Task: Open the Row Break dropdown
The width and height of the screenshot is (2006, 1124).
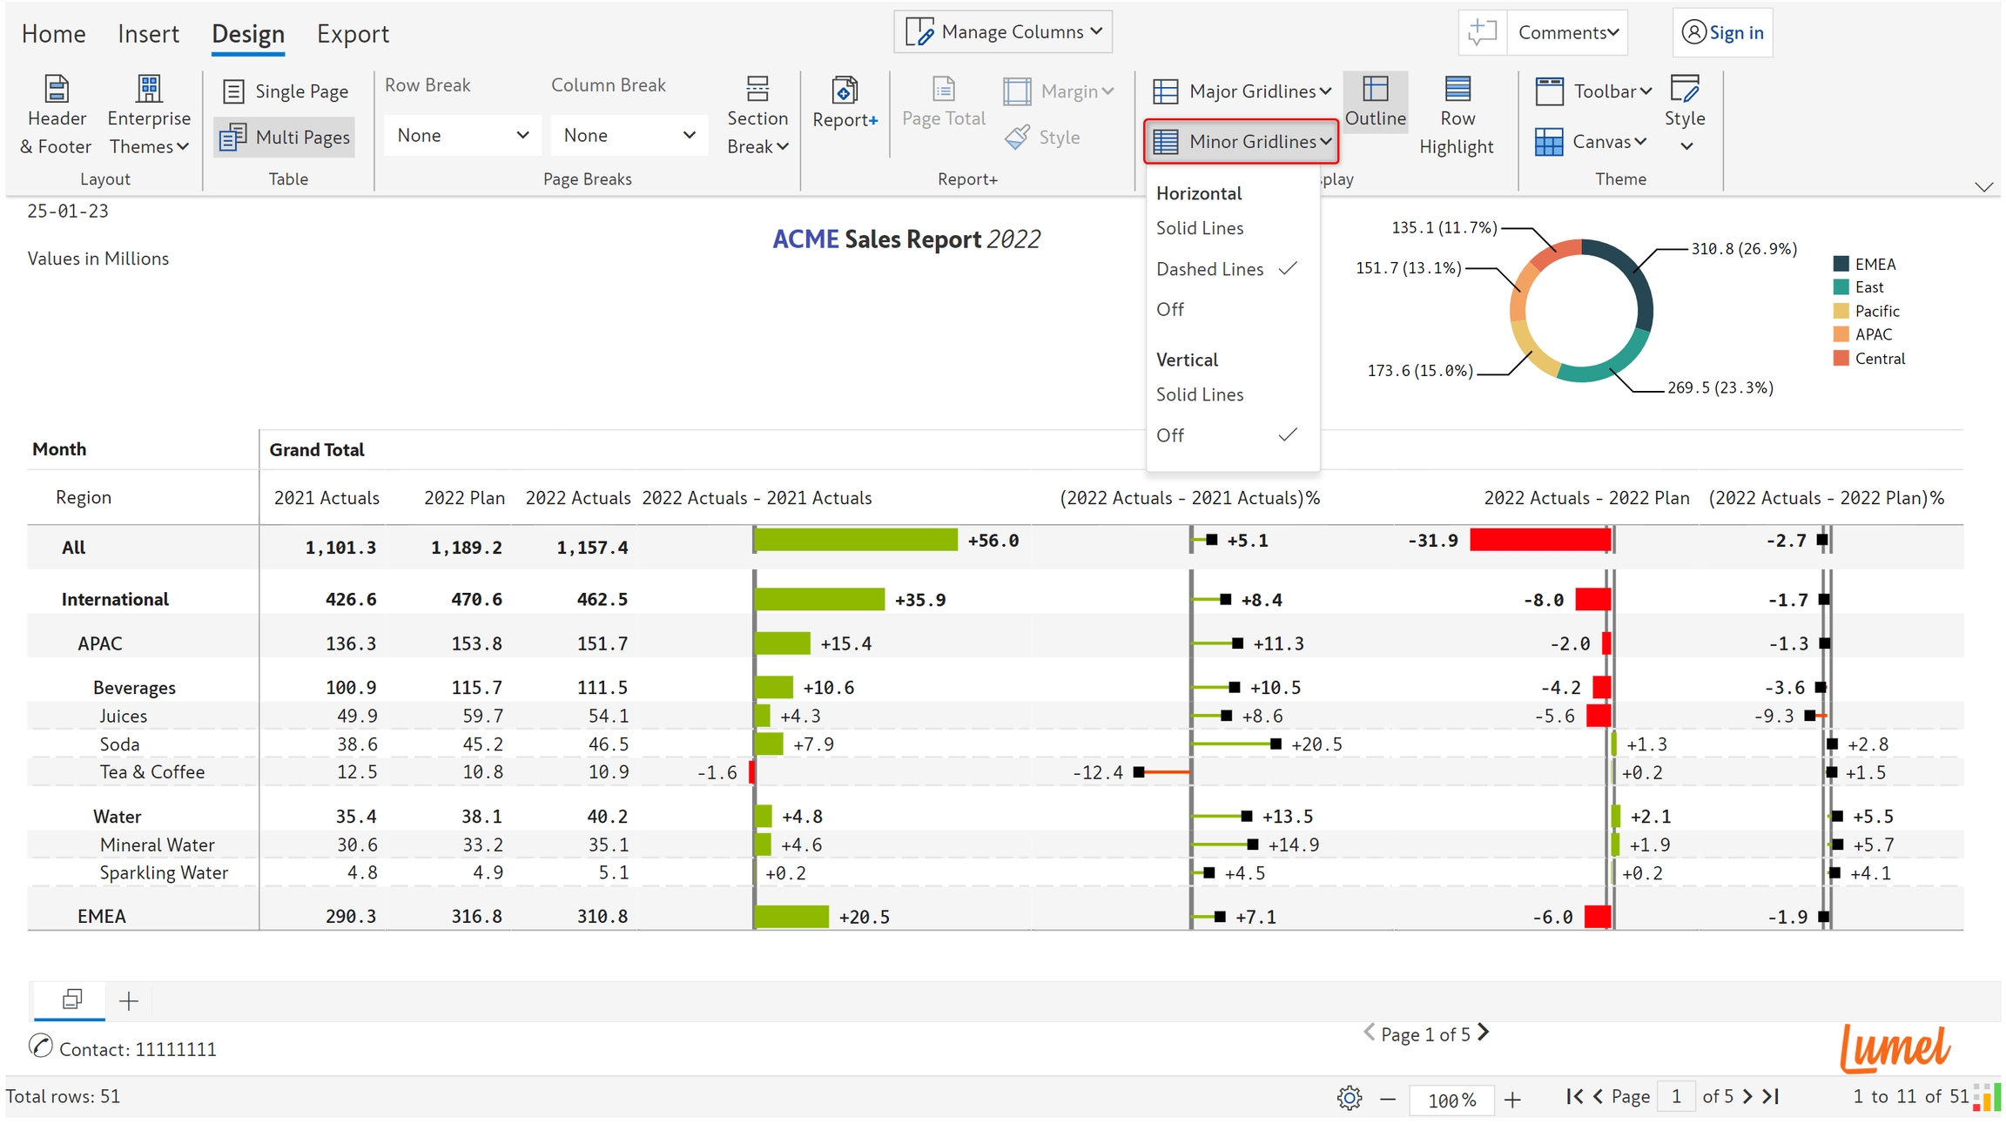Action: click(461, 135)
